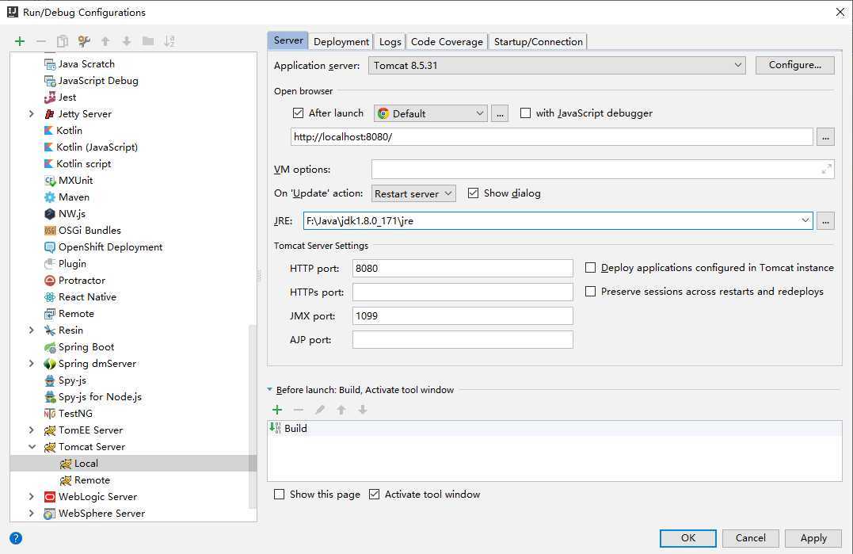Switch to Deployment tab
The height and width of the screenshot is (554, 853).
[341, 42]
